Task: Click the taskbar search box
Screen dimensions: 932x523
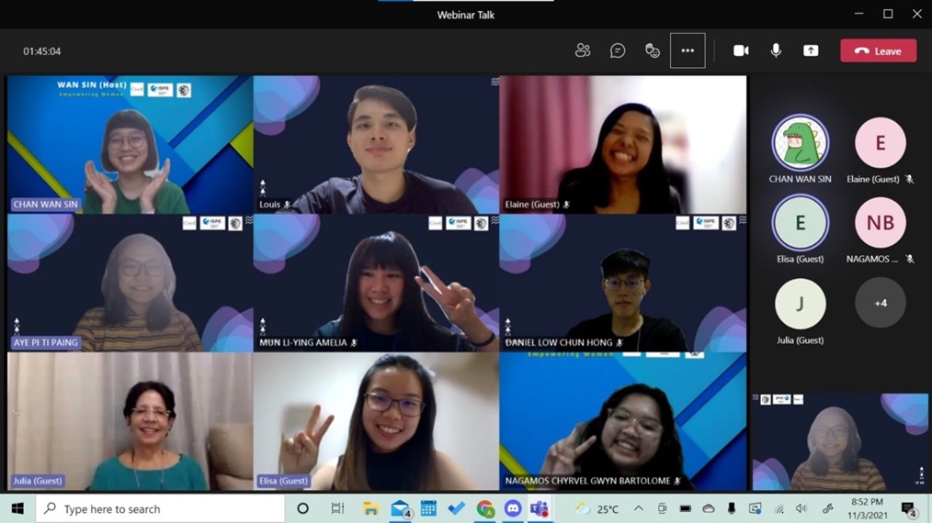Action: (161, 508)
